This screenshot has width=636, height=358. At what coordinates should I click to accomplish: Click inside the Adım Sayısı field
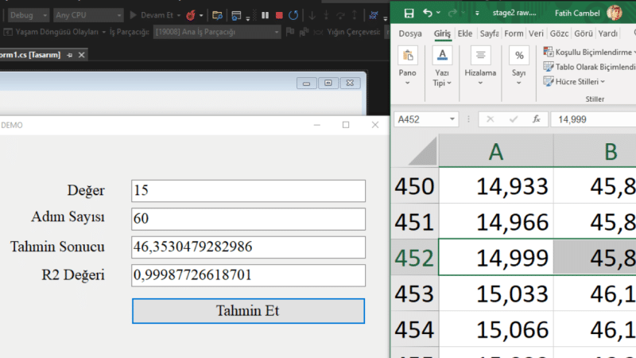[x=248, y=219]
